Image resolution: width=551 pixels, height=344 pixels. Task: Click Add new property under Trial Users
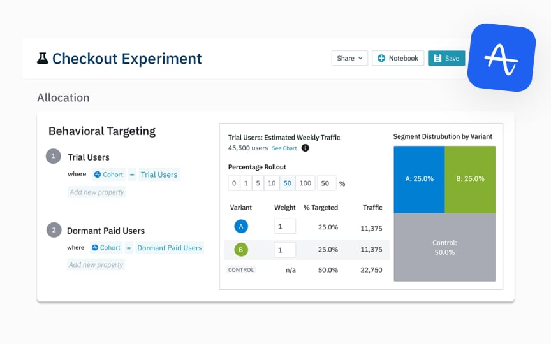tap(97, 192)
